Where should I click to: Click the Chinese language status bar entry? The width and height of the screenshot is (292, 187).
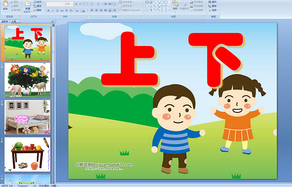[x=48, y=186]
